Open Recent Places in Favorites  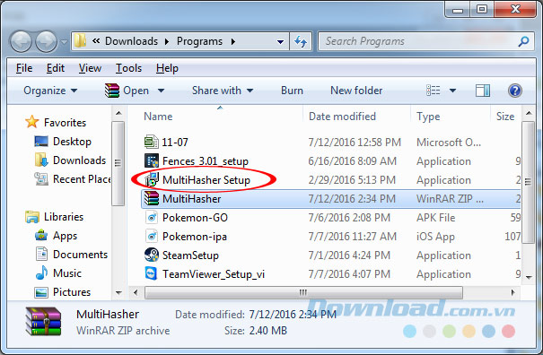click(82, 179)
